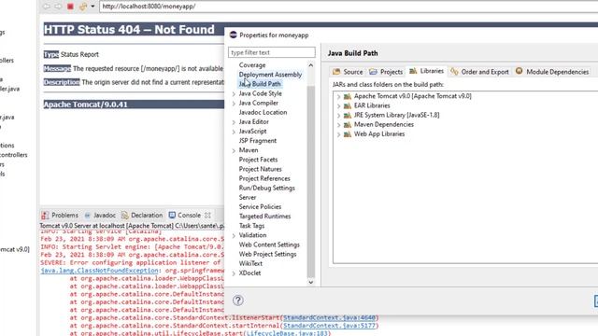
Task: Select Web Project Settings entry
Action: [267, 254]
